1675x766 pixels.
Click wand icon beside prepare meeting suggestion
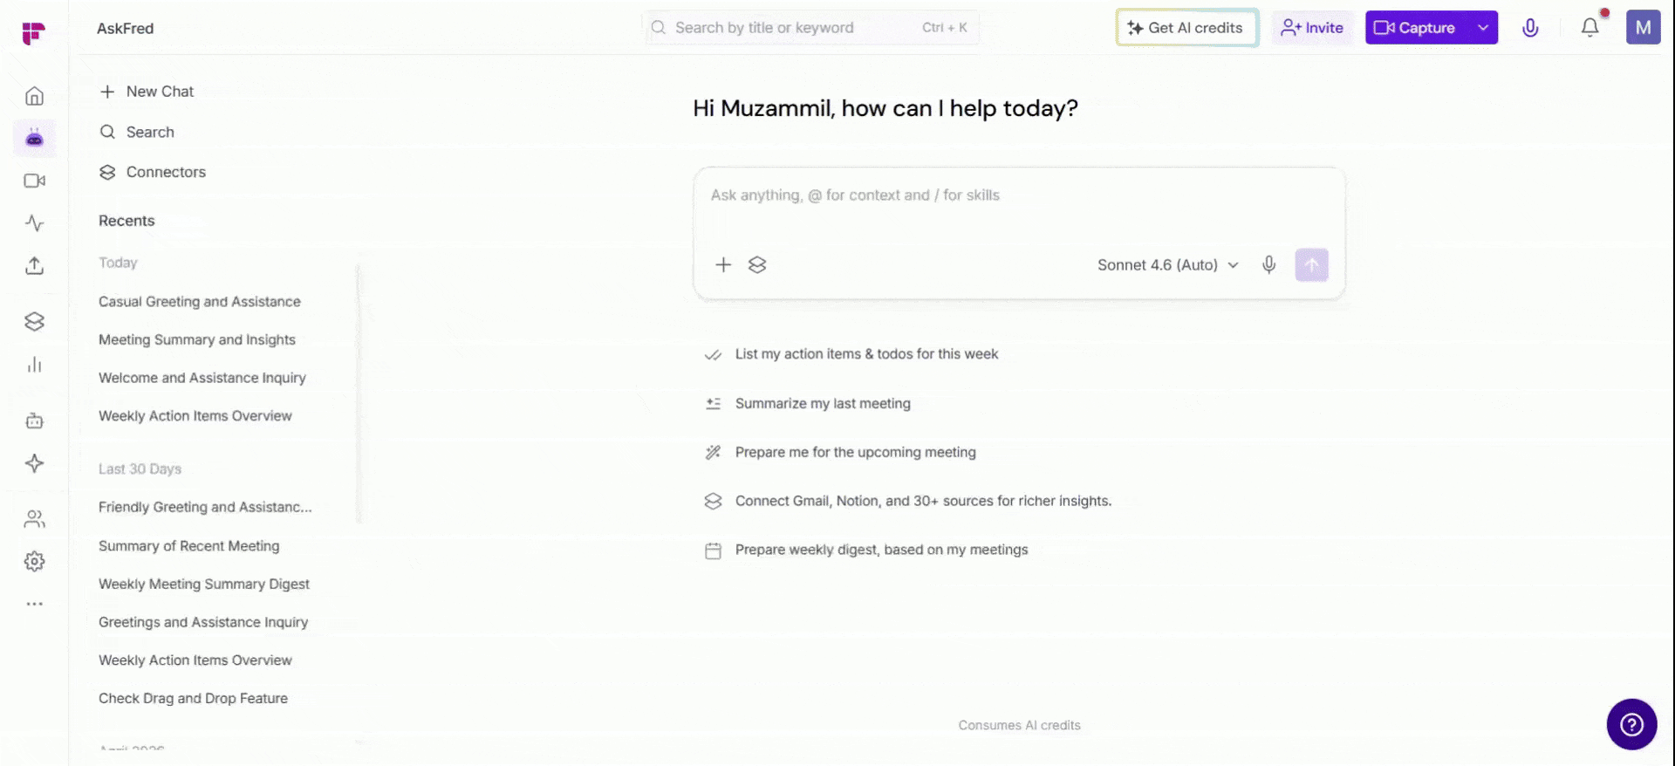(713, 452)
